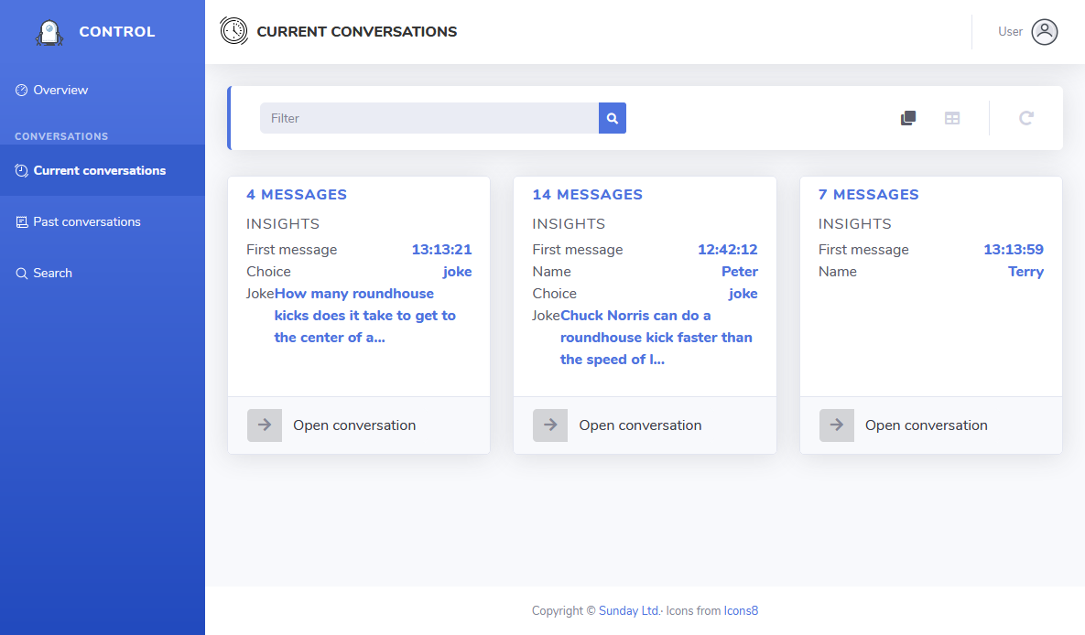This screenshot has width=1085, height=635.
Task: Open Peter's conversation with 14 messages
Action: coord(640,425)
